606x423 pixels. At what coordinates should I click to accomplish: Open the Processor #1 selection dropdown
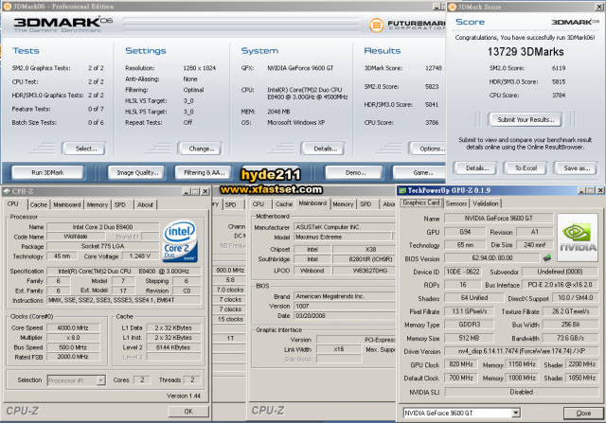tap(100, 380)
